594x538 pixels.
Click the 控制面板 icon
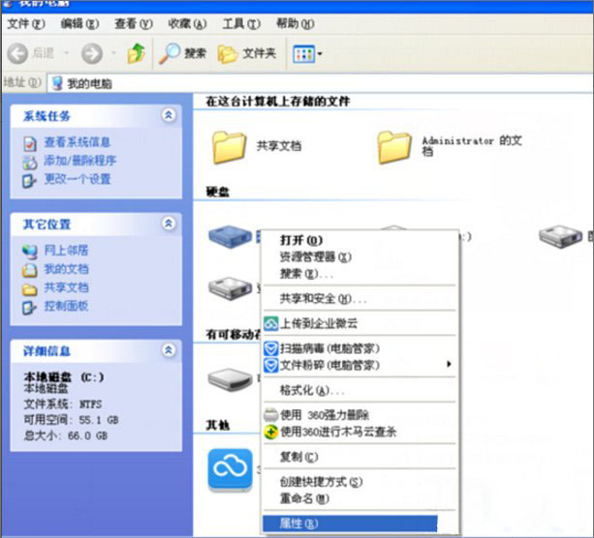coord(29,307)
